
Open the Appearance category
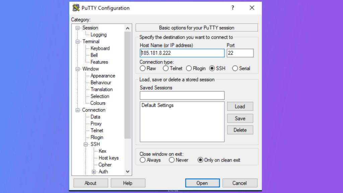103,76
